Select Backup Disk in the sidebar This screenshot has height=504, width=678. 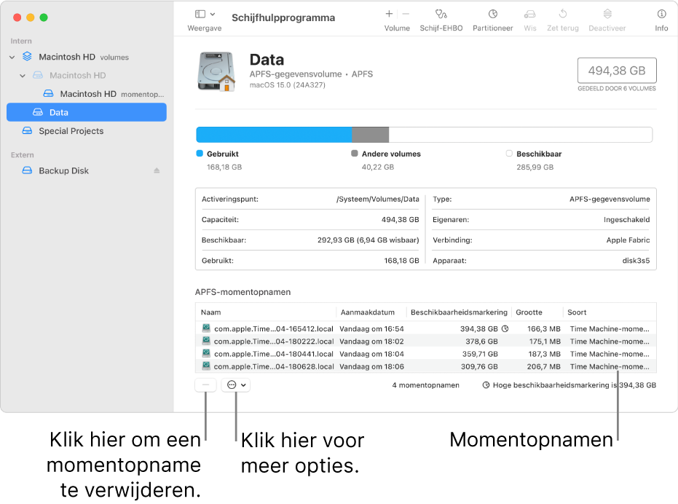click(x=63, y=170)
